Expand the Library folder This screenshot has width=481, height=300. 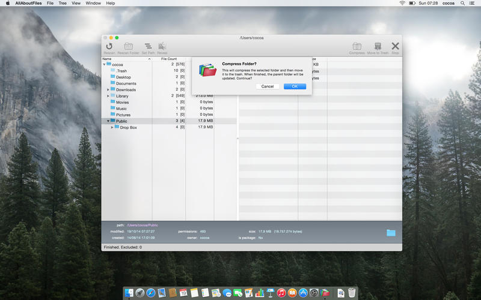click(x=108, y=96)
